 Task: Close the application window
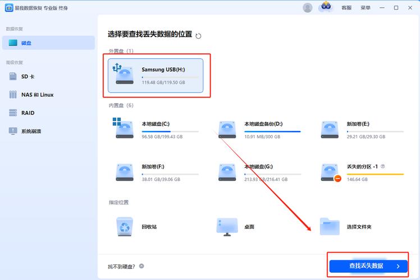pyautogui.click(x=410, y=8)
